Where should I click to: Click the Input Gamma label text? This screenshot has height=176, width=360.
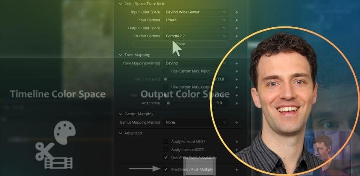point(149,20)
